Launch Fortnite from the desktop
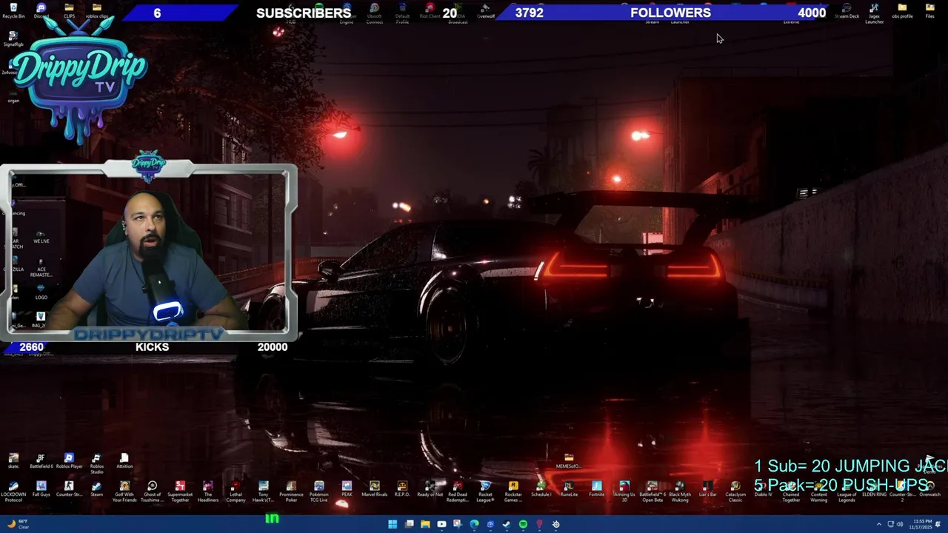948x533 pixels. pyautogui.click(x=596, y=489)
